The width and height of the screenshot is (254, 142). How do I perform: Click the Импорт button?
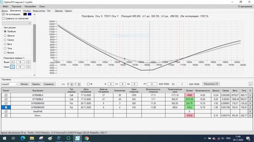pos(24,84)
